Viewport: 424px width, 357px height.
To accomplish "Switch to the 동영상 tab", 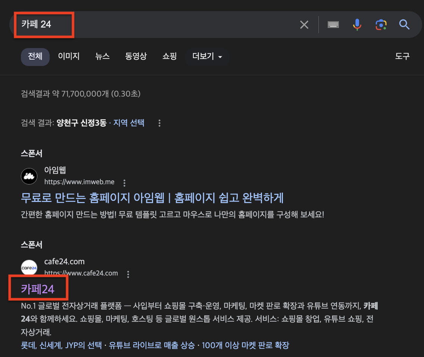I will point(136,56).
